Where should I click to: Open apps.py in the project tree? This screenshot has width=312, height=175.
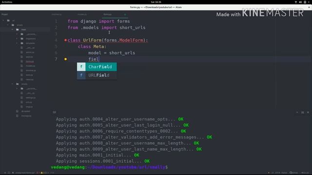pyautogui.click(x=29, y=57)
